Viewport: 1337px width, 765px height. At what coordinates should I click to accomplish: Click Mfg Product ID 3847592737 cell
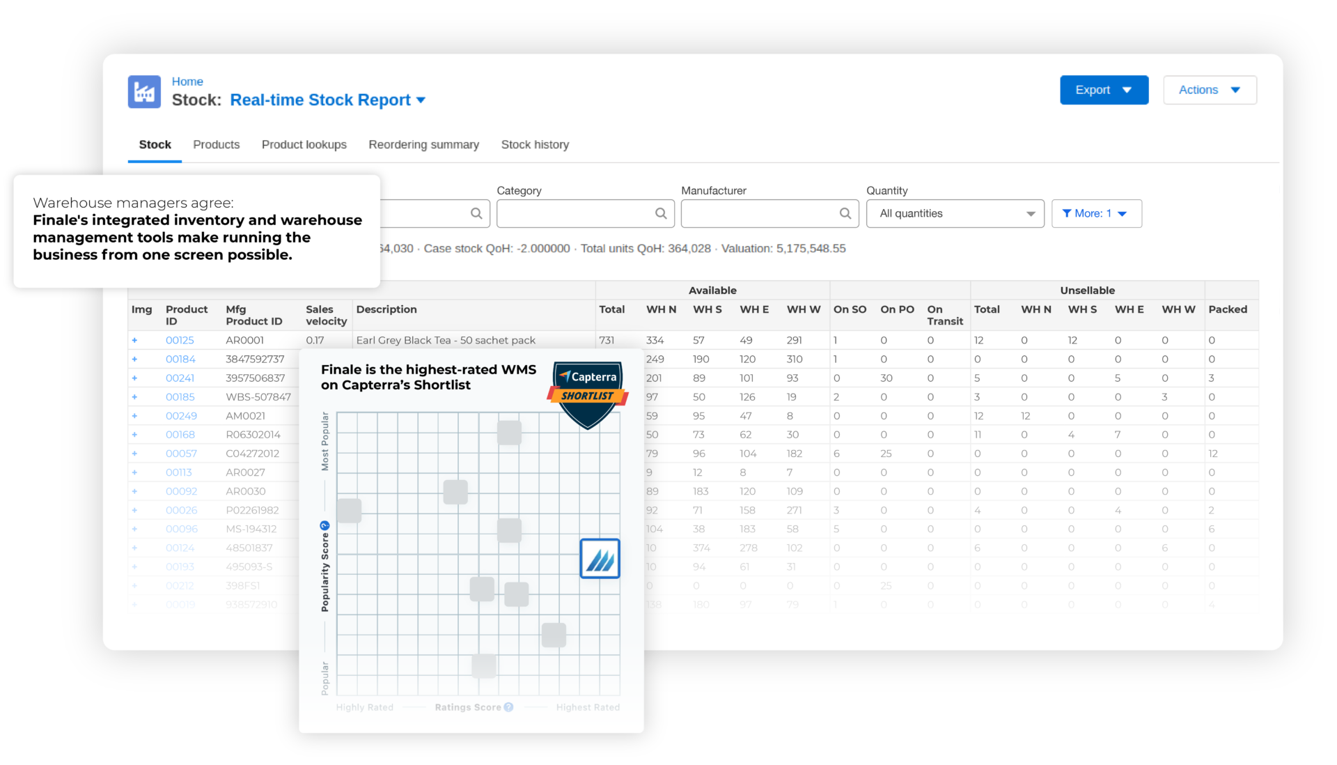[255, 360]
